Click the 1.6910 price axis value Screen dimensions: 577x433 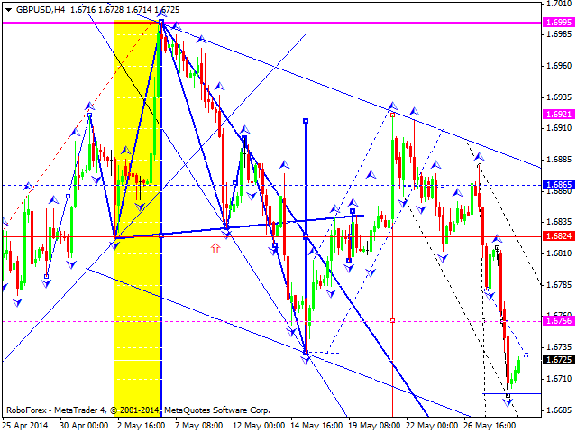coord(559,128)
